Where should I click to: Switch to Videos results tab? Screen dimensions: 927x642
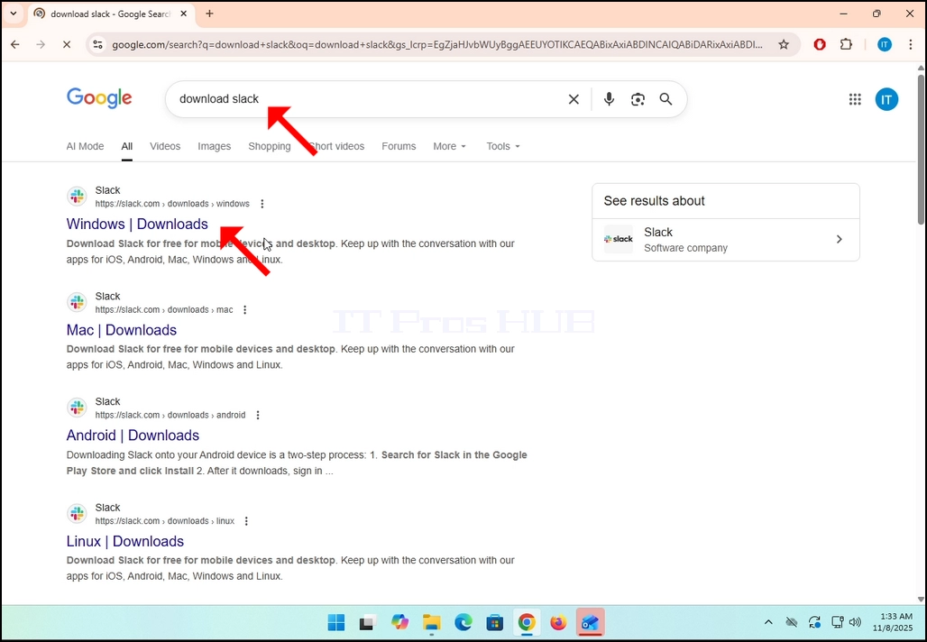(x=165, y=146)
